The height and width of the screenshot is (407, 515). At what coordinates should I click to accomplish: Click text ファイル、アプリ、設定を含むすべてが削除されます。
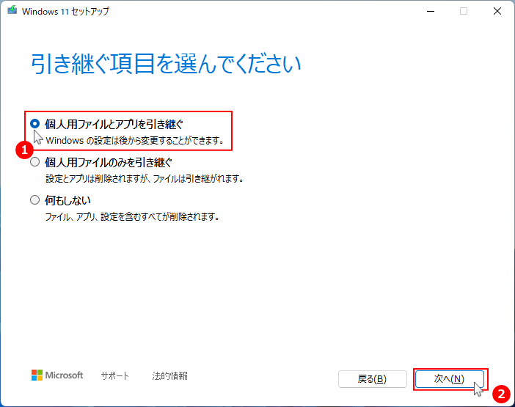[x=132, y=216]
